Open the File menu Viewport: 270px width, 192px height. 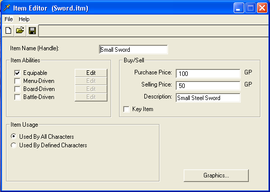point(9,19)
